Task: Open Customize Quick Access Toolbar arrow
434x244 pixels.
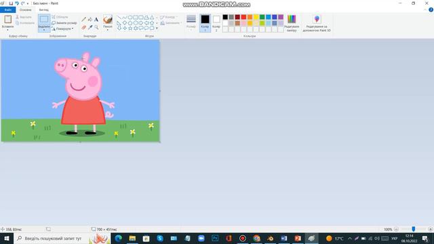Action: (28, 3)
